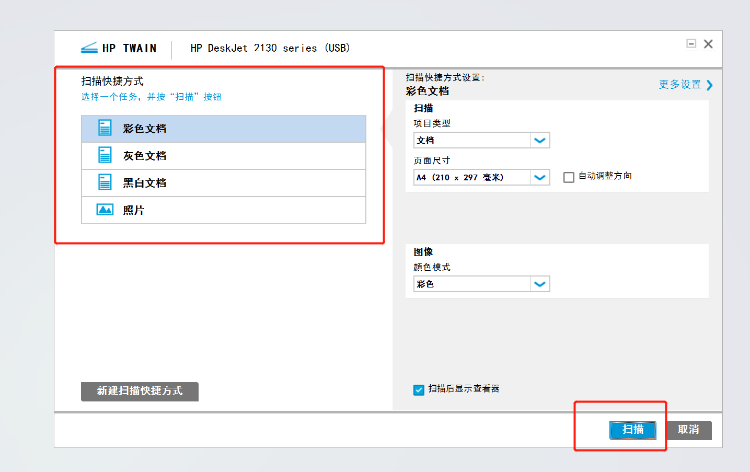Uncheck 扫描后显示查看器 checkbox
Viewport: 750px width, 472px height.
tap(419, 390)
